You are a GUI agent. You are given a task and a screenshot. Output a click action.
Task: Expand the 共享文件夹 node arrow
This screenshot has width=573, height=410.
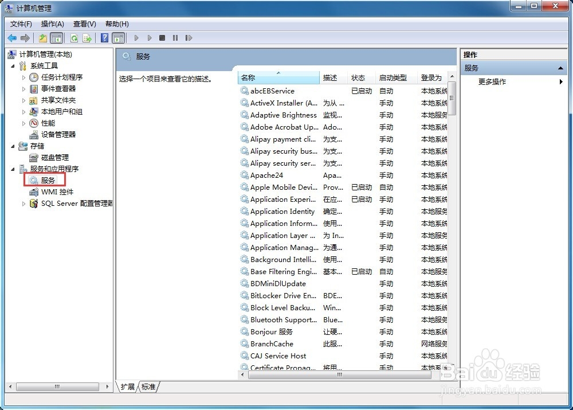pyautogui.click(x=23, y=100)
